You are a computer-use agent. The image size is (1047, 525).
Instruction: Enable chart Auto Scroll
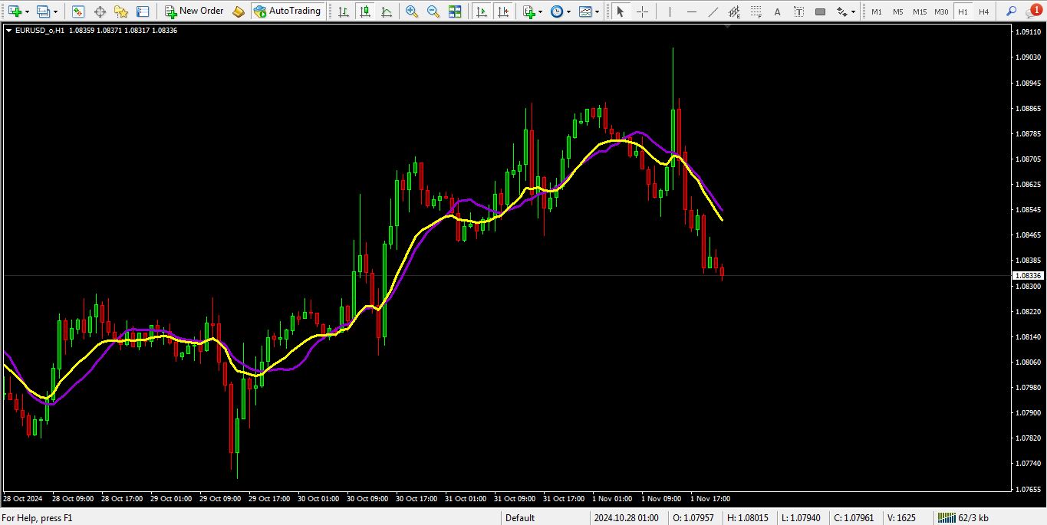(x=482, y=11)
